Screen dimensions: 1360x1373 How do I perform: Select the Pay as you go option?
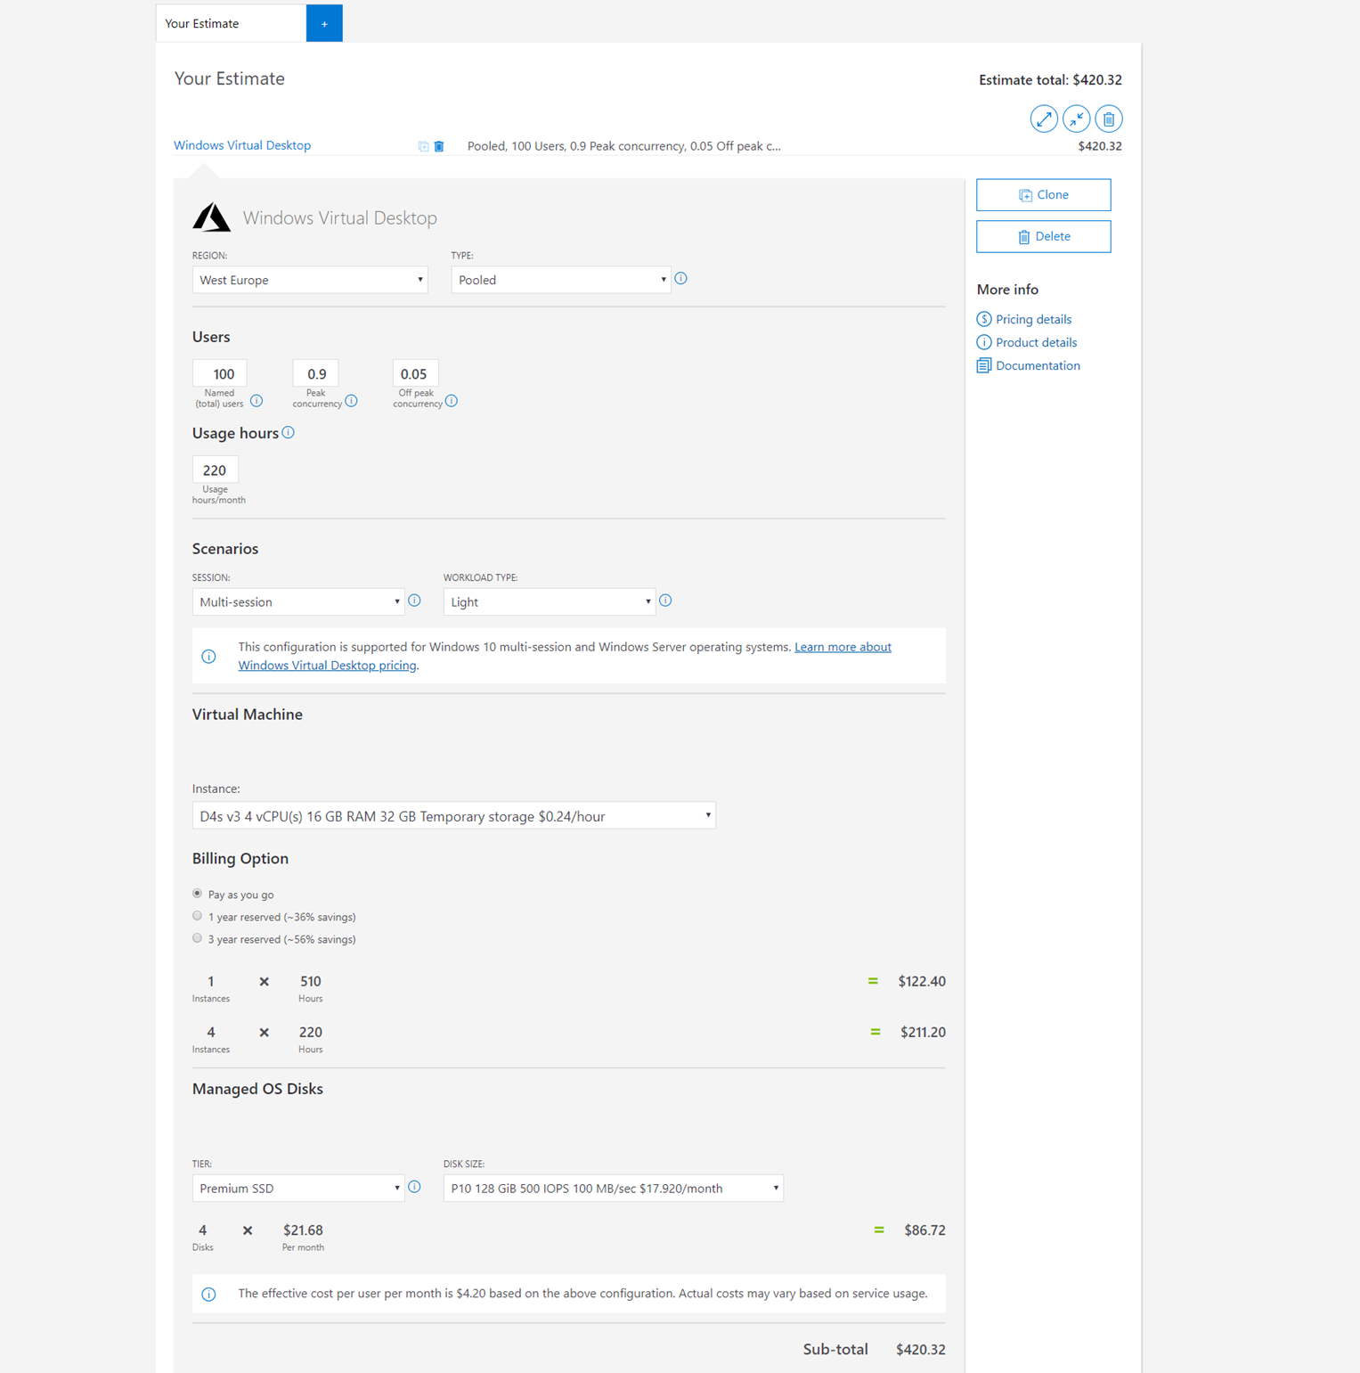pos(198,894)
